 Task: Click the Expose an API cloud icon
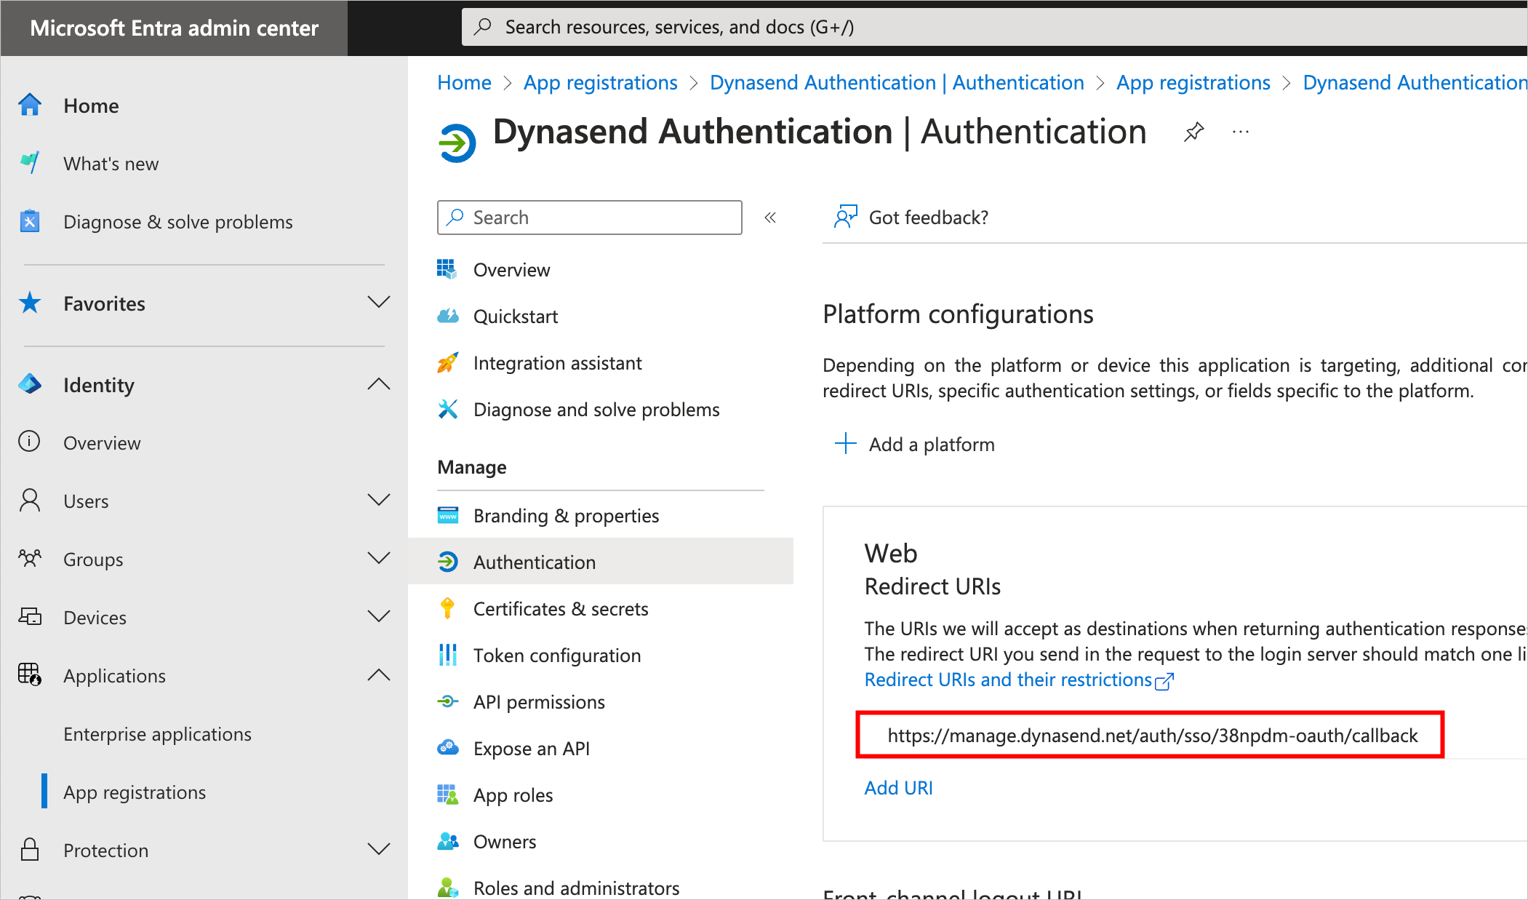click(448, 748)
